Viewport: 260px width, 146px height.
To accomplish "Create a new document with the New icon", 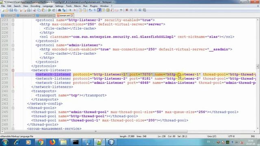I will [3, 10].
